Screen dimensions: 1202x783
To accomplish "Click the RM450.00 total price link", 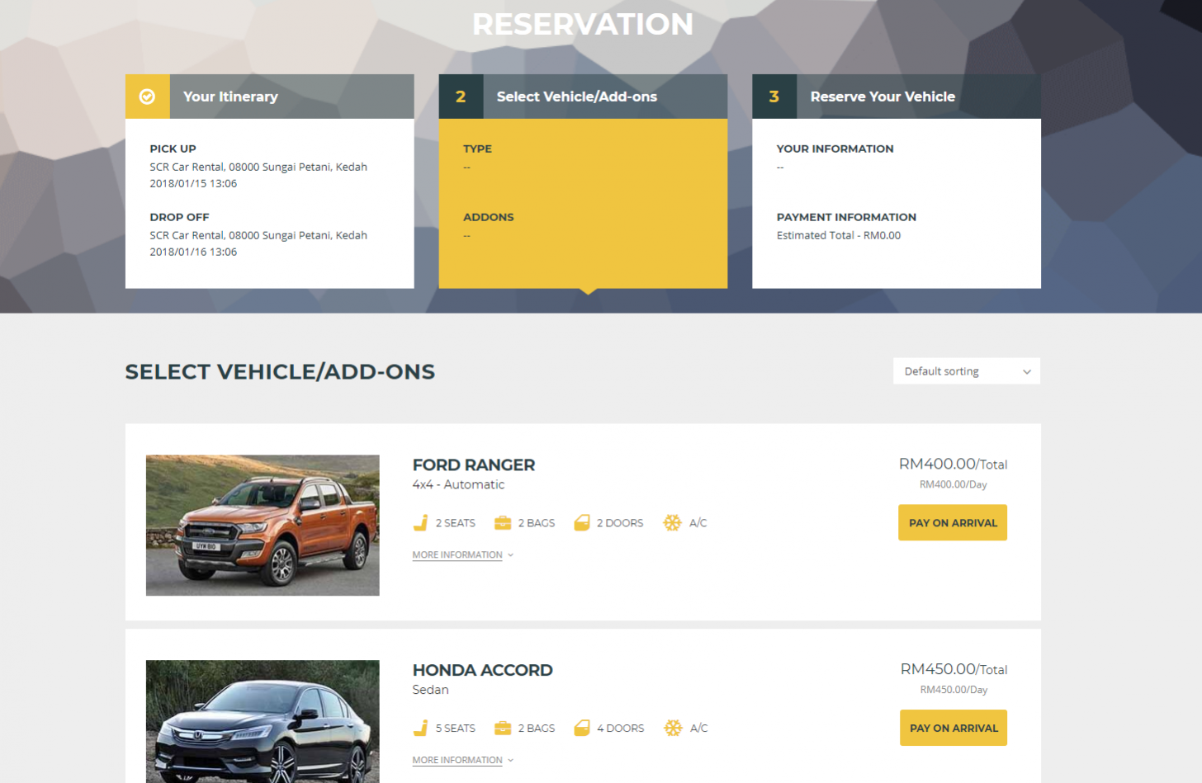I will click(x=939, y=669).
